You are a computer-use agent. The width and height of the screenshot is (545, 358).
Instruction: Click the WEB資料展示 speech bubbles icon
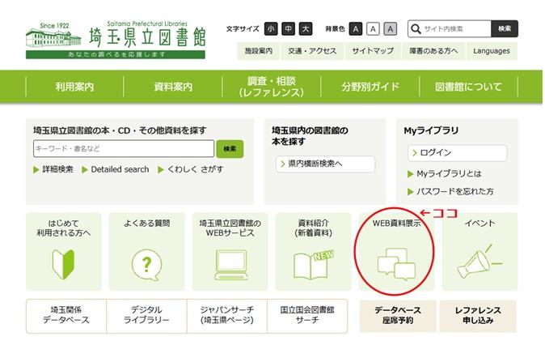(x=396, y=262)
